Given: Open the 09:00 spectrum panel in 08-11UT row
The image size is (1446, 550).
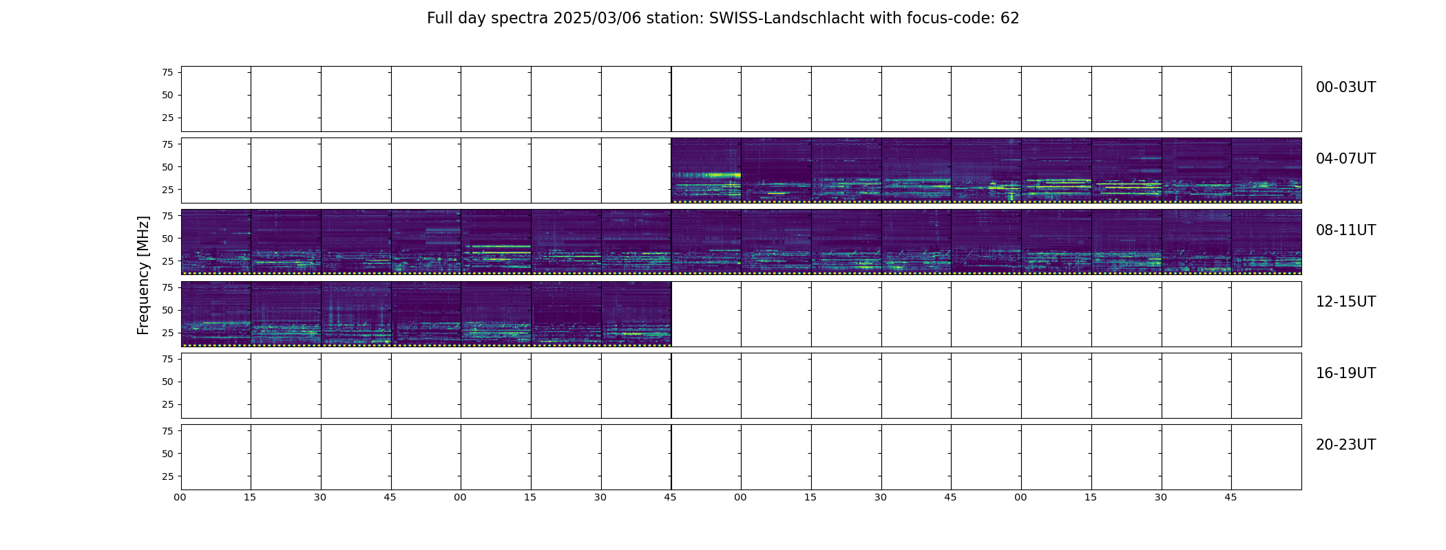Looking at the screenshot, I should (496, 242).
